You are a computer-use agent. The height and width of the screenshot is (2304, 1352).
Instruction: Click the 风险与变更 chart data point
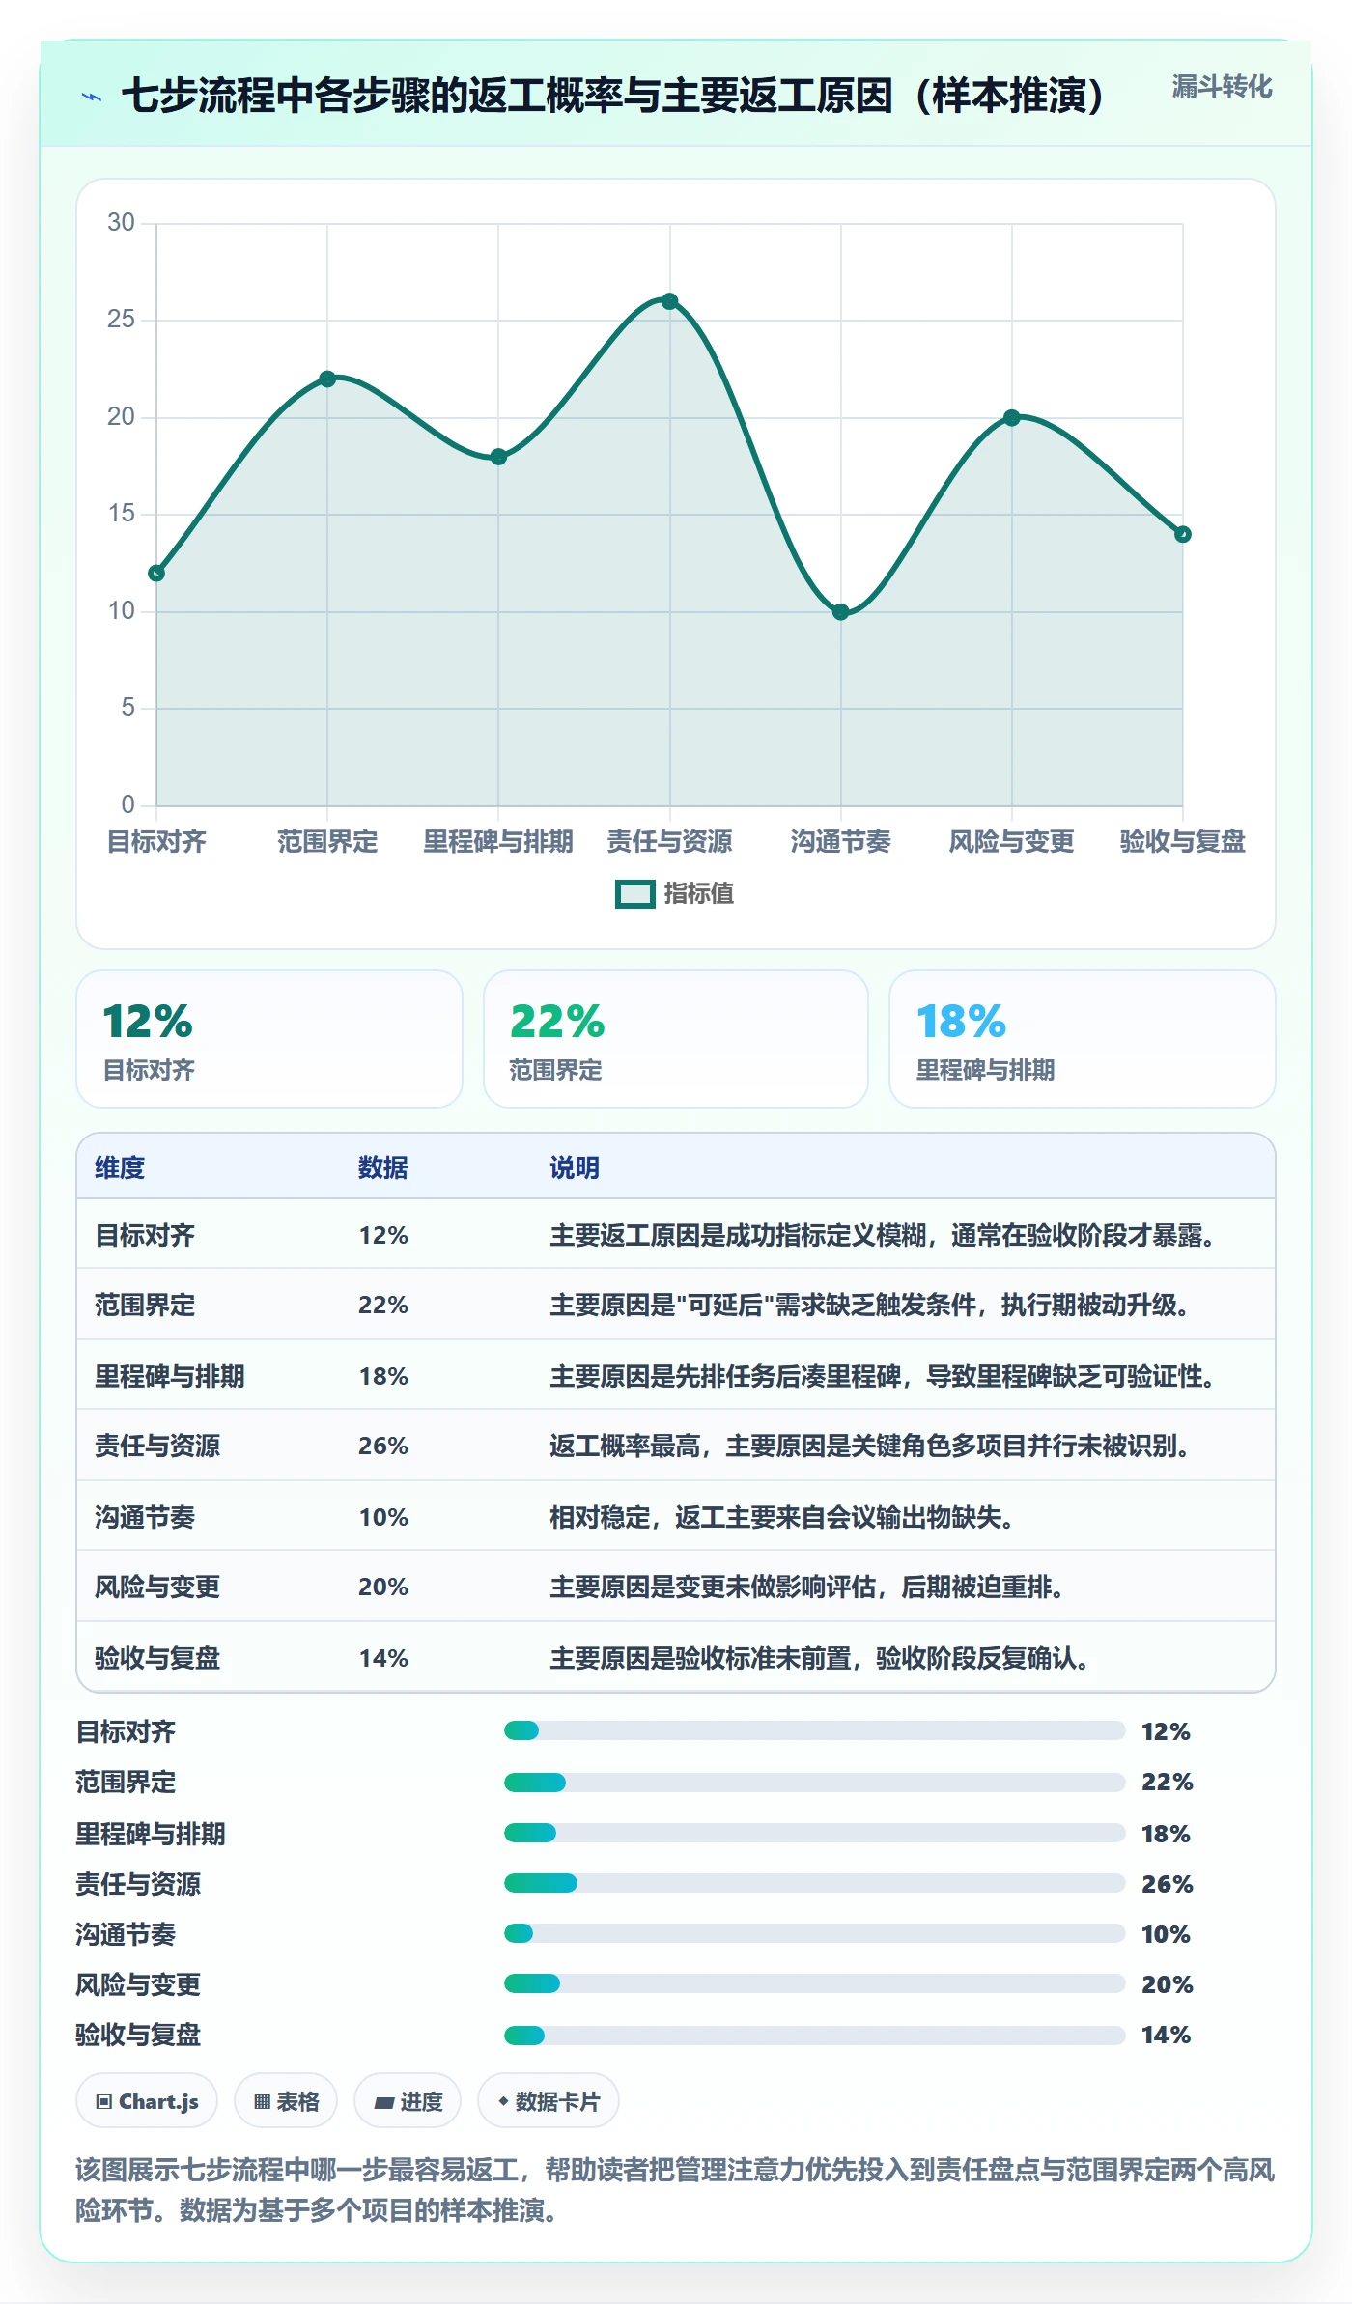pyautogui.click(x=1012, y=418)
